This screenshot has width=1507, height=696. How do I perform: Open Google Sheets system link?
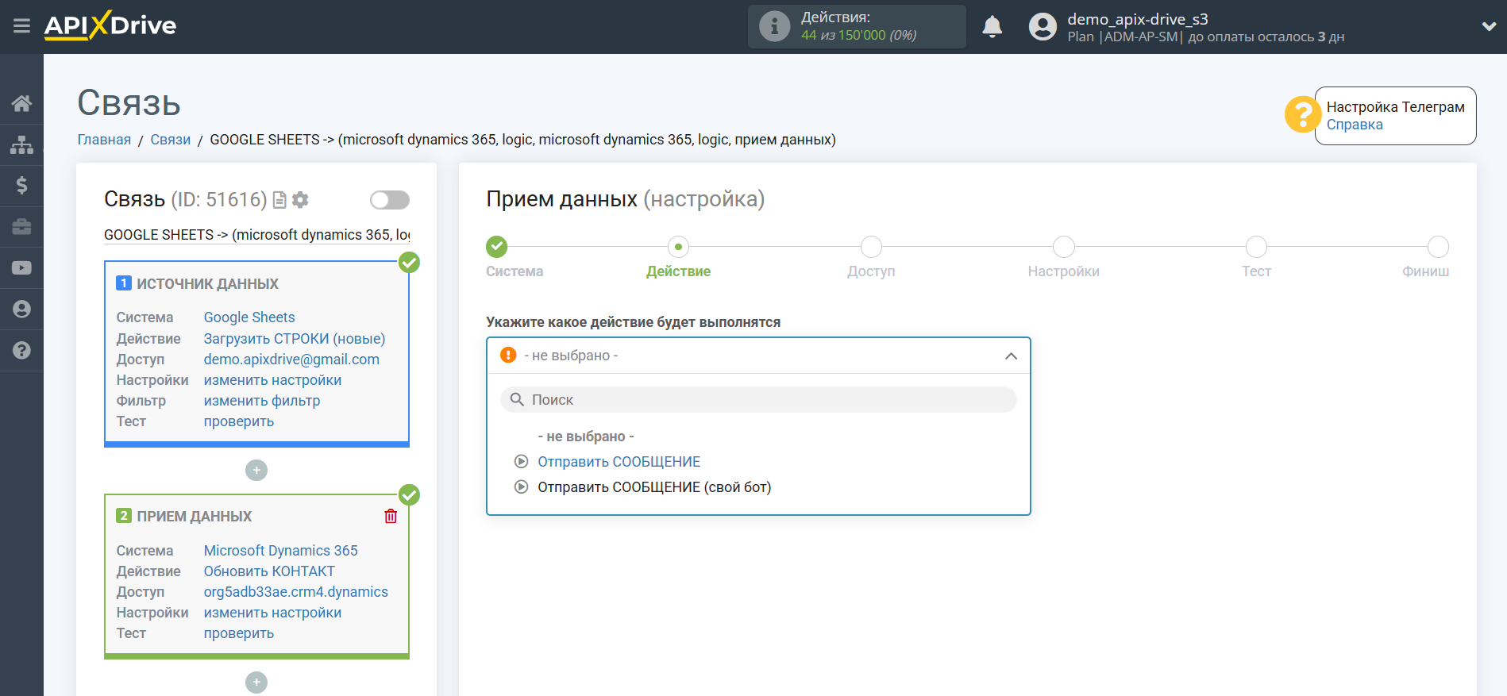click(249, 317)
